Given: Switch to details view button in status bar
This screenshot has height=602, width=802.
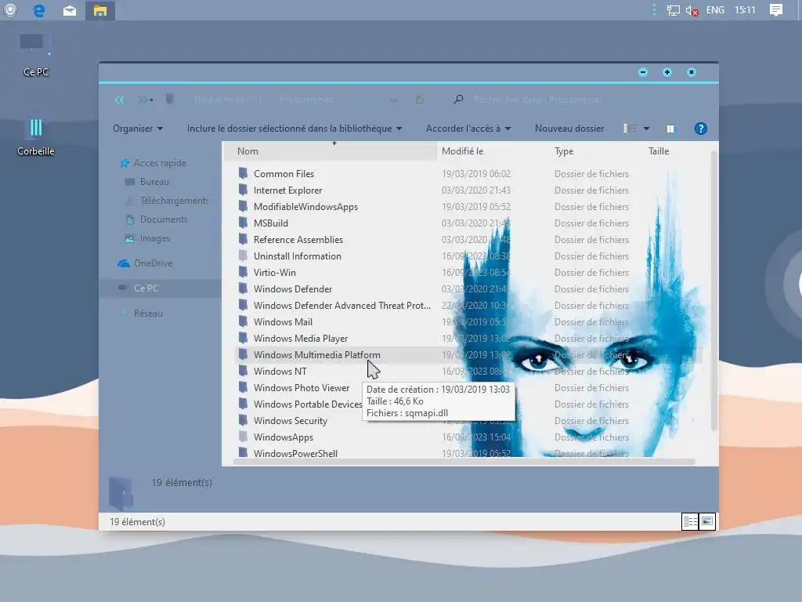Looking at the screenshot, I should click(691, 521).
